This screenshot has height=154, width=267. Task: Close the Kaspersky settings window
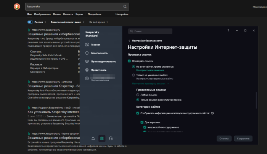(x=254, y=30)
